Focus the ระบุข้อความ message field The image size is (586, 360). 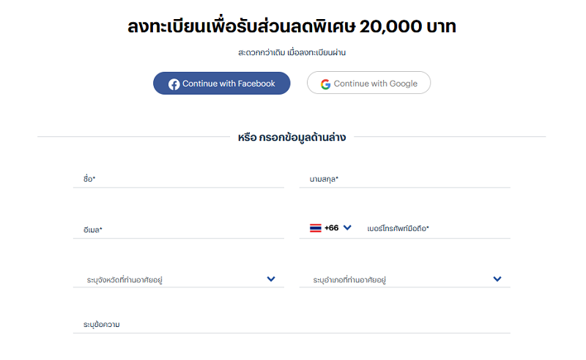[x=292, y=324]
